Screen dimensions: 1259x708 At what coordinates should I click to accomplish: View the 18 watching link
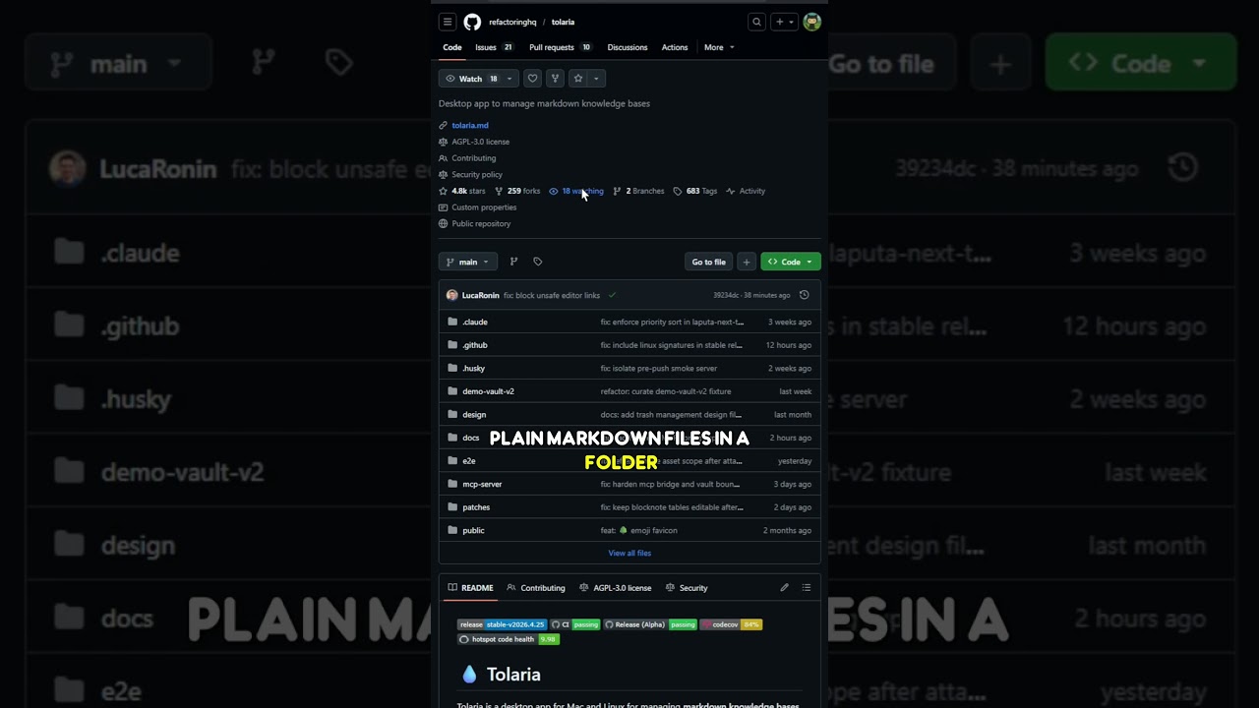576,191
